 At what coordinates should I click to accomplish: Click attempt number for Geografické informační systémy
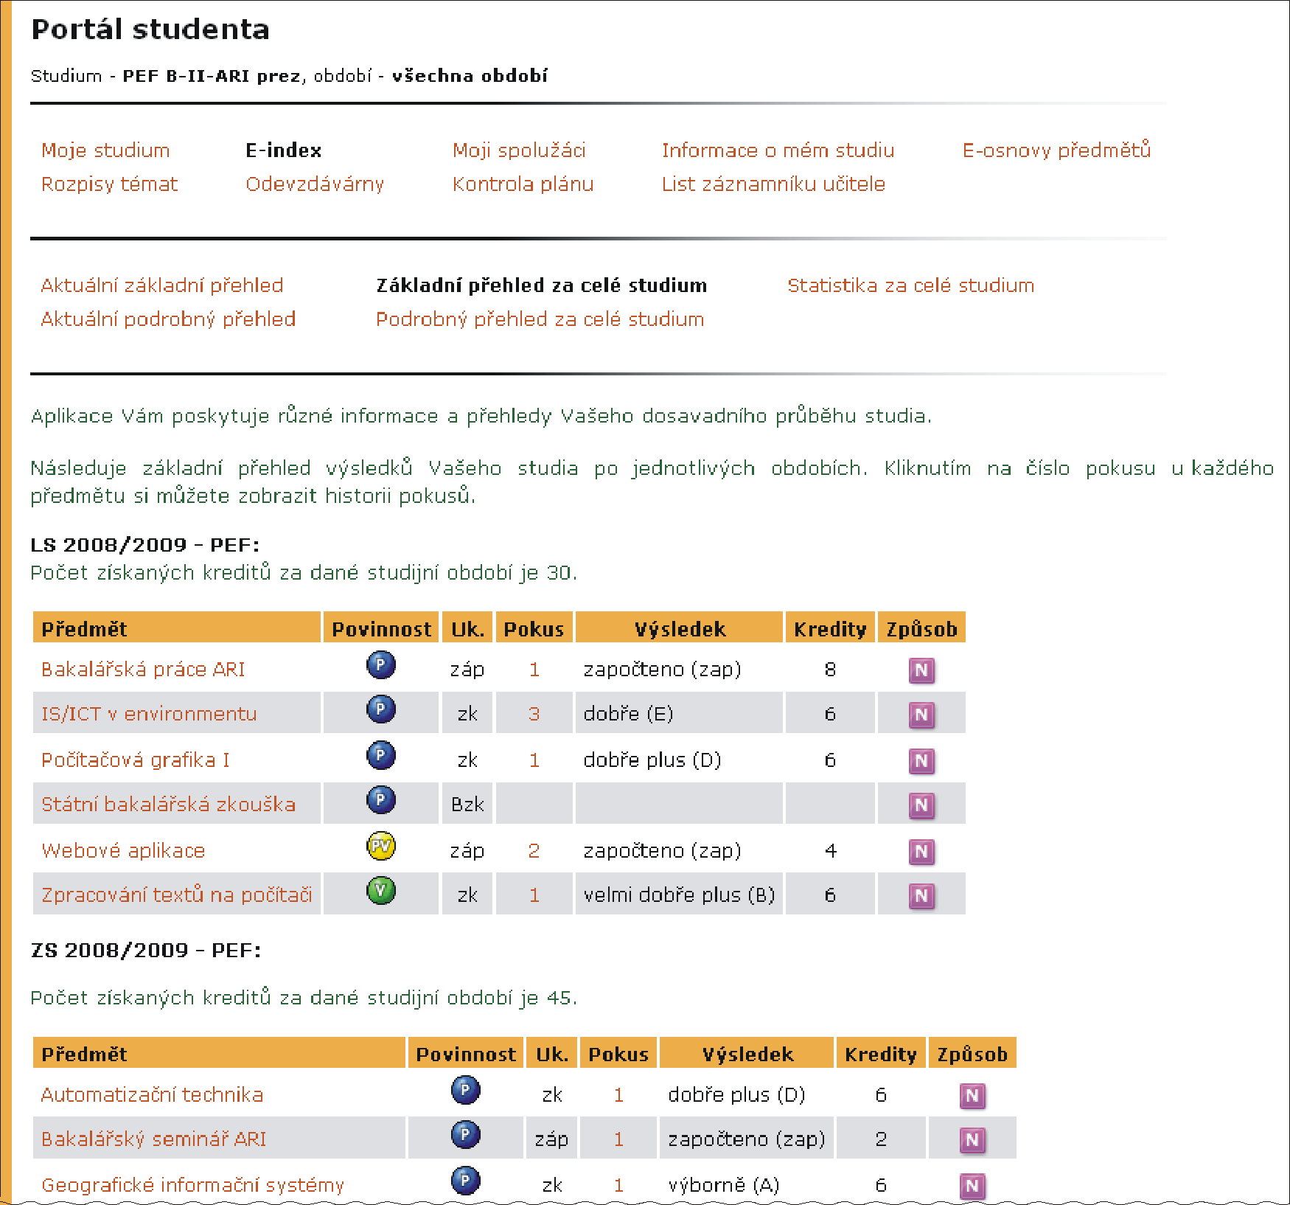click(619, 1185)
